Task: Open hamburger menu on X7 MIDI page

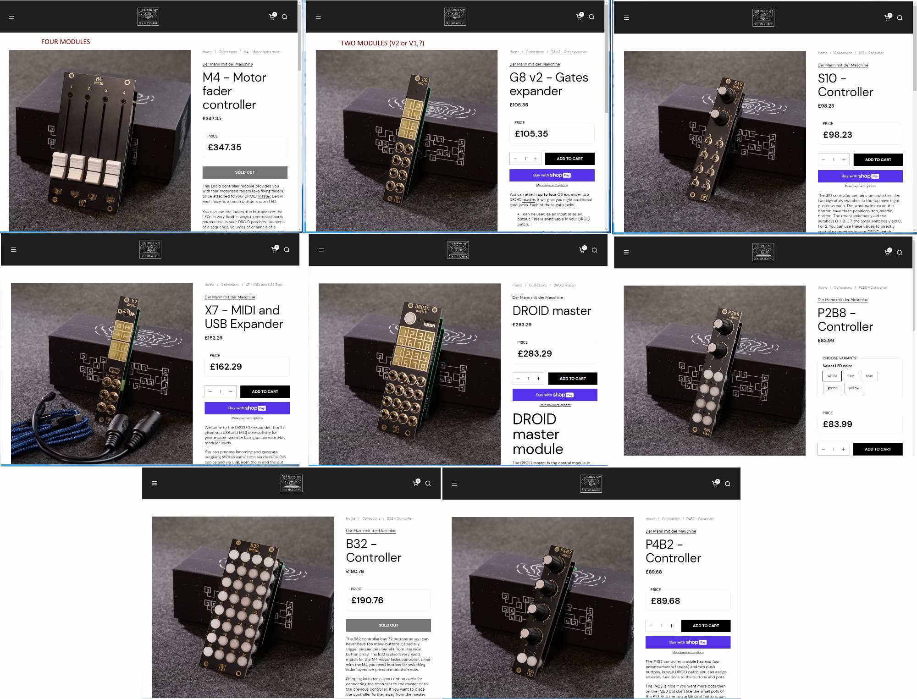Action: coord(13,250)
